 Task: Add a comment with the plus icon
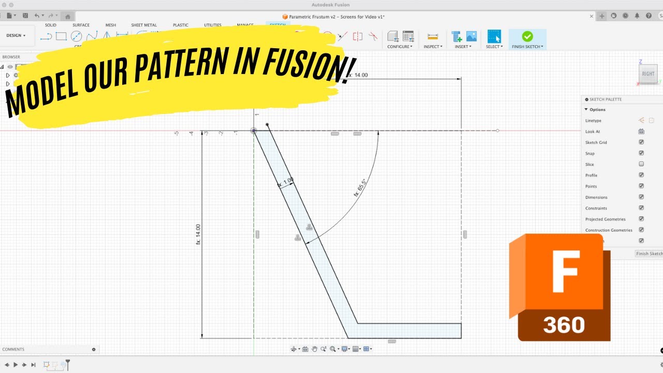94,349
